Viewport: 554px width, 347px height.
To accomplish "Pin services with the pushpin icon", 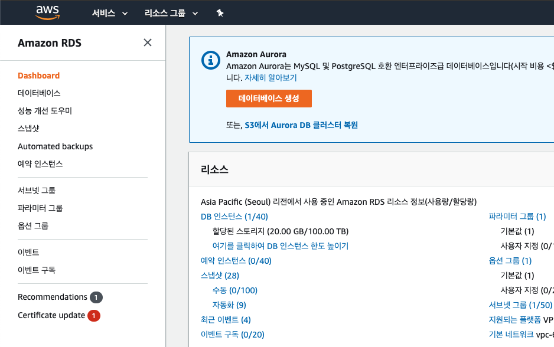I will point(220,13).
